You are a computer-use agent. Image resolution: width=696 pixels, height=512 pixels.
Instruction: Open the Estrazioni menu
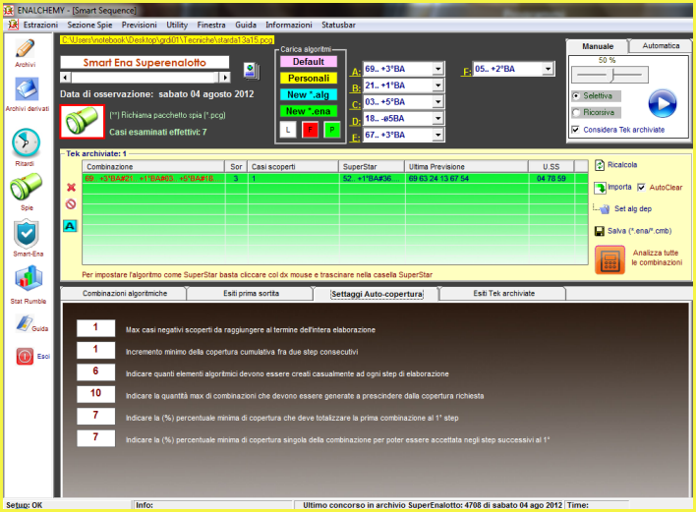coord(40,25)
